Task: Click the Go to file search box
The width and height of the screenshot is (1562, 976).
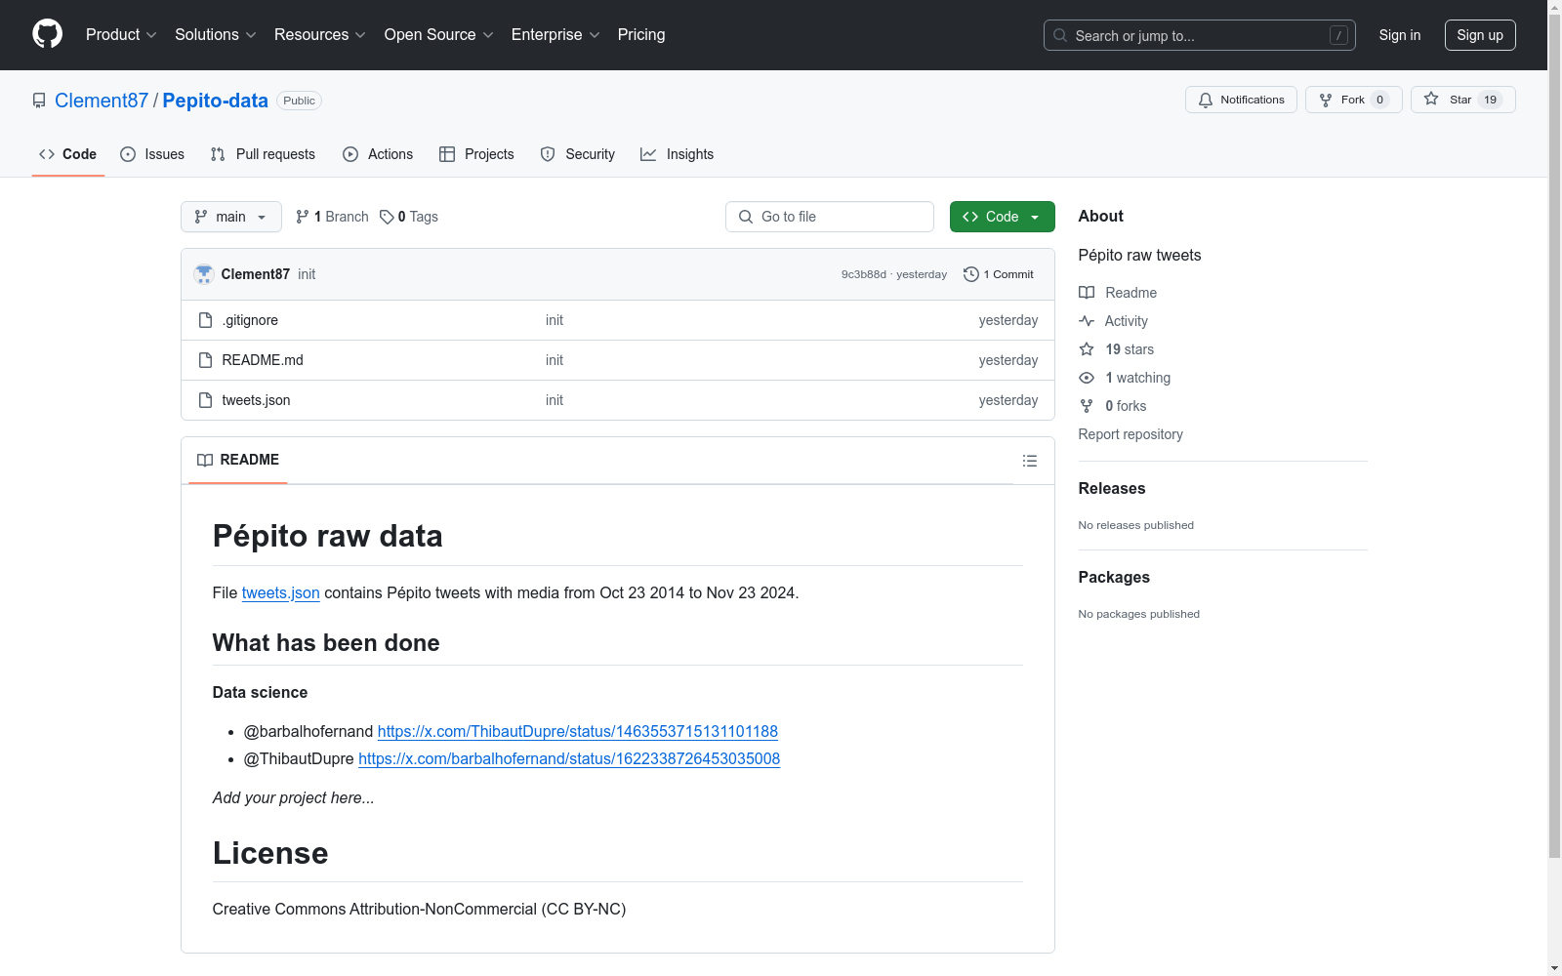Action: point(830,217)
